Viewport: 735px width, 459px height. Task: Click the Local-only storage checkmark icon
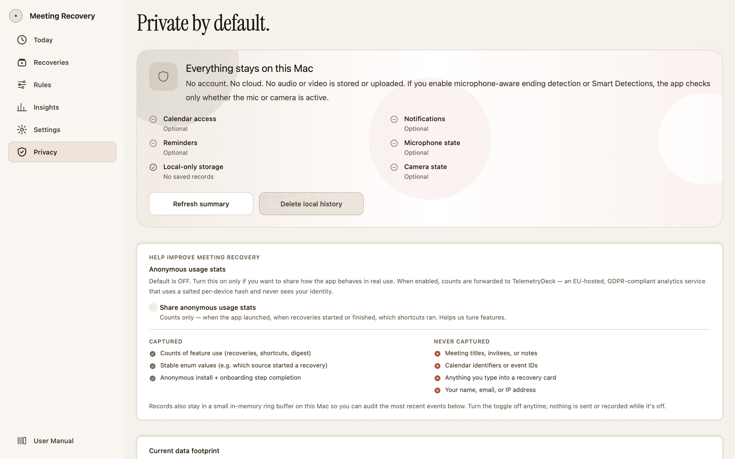coord(153,167)
